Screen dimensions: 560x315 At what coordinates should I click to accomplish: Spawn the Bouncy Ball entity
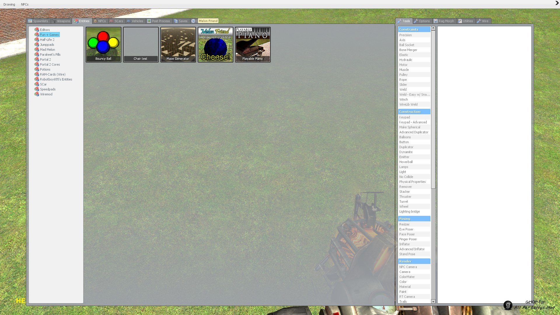[104, 45]
